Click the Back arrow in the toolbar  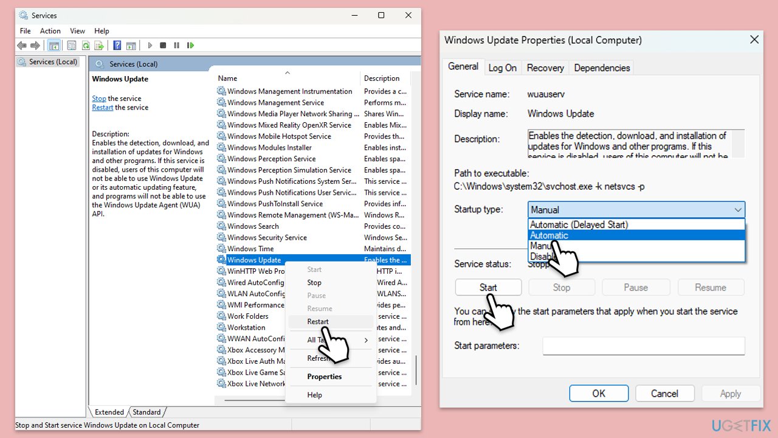(x=22, y=46)
